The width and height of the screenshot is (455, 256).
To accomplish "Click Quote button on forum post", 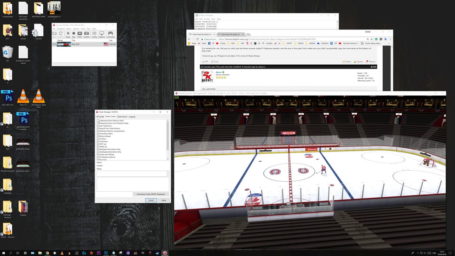I will (x=358, y=62).
